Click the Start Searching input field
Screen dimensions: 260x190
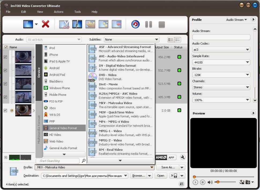58,161
